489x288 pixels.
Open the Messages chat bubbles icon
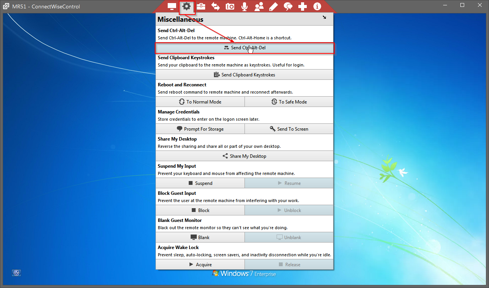tap(288, 6)
